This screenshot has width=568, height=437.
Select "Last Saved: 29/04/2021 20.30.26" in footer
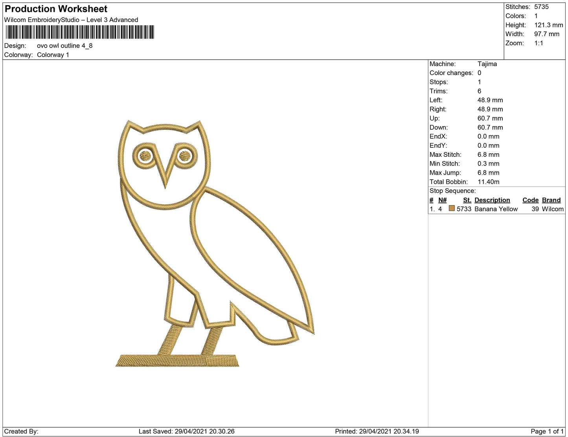[x=187, y=431]
